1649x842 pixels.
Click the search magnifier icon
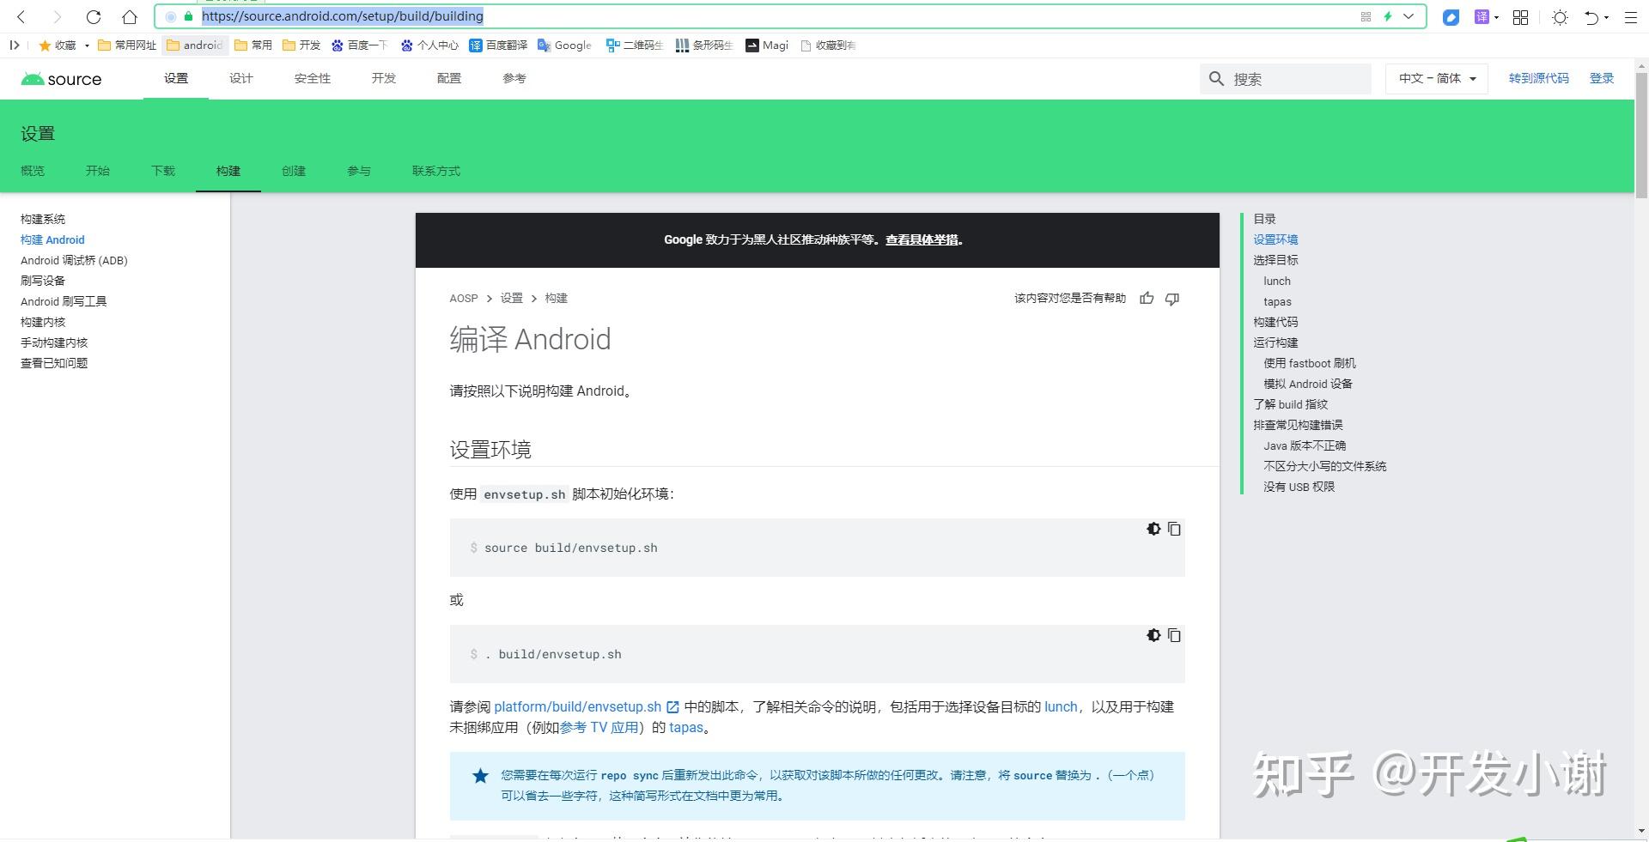pyautogui.click(x=1216, y=79)
